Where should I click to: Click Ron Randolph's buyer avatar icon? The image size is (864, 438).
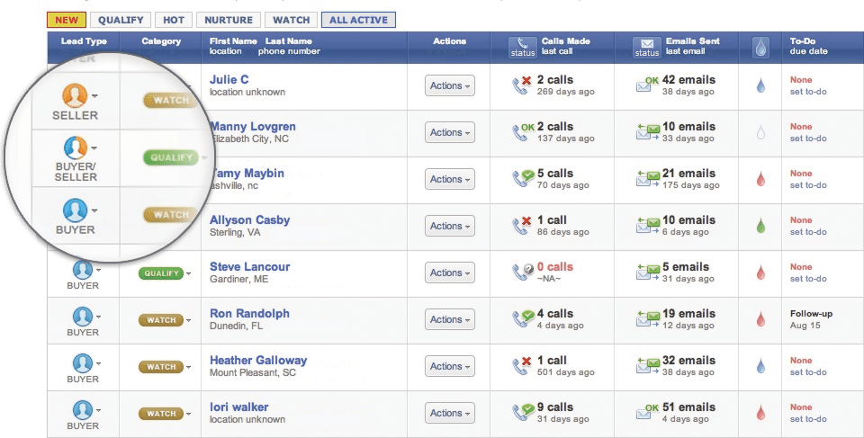[x=83, y=317]
